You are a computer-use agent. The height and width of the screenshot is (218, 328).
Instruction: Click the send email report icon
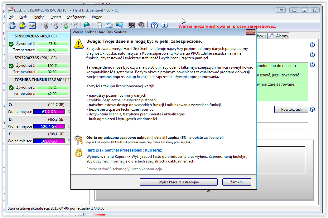click(109, 25)
